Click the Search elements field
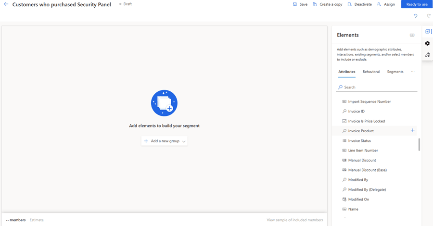Image resolution: width=433 pixels, height=226 pixels. [378, 87]
